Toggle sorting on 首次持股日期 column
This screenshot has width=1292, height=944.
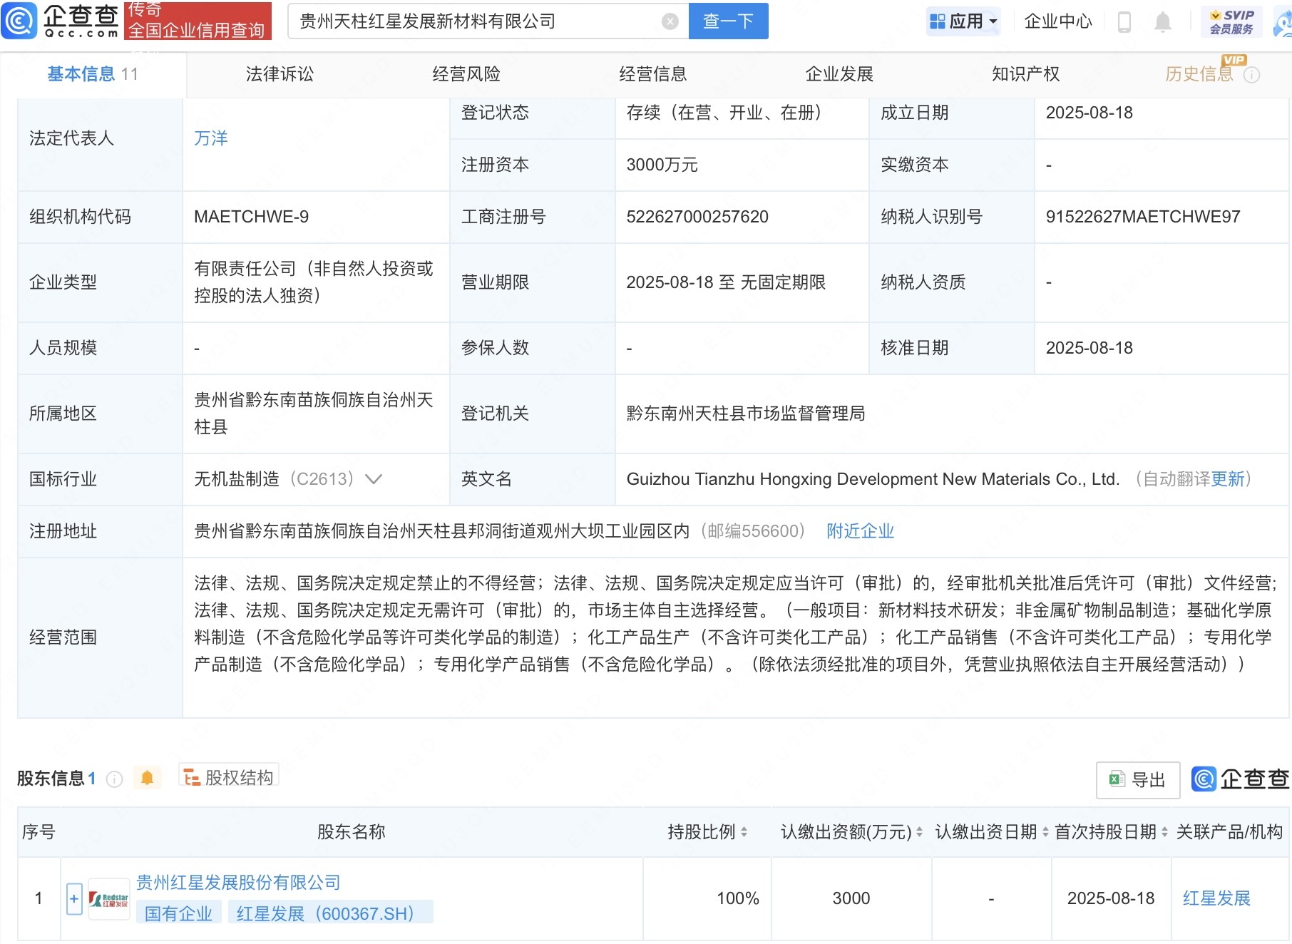pos(1164,831)
